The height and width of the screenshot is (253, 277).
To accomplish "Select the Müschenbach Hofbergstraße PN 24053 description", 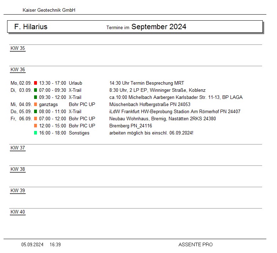I will click(150, 105).
